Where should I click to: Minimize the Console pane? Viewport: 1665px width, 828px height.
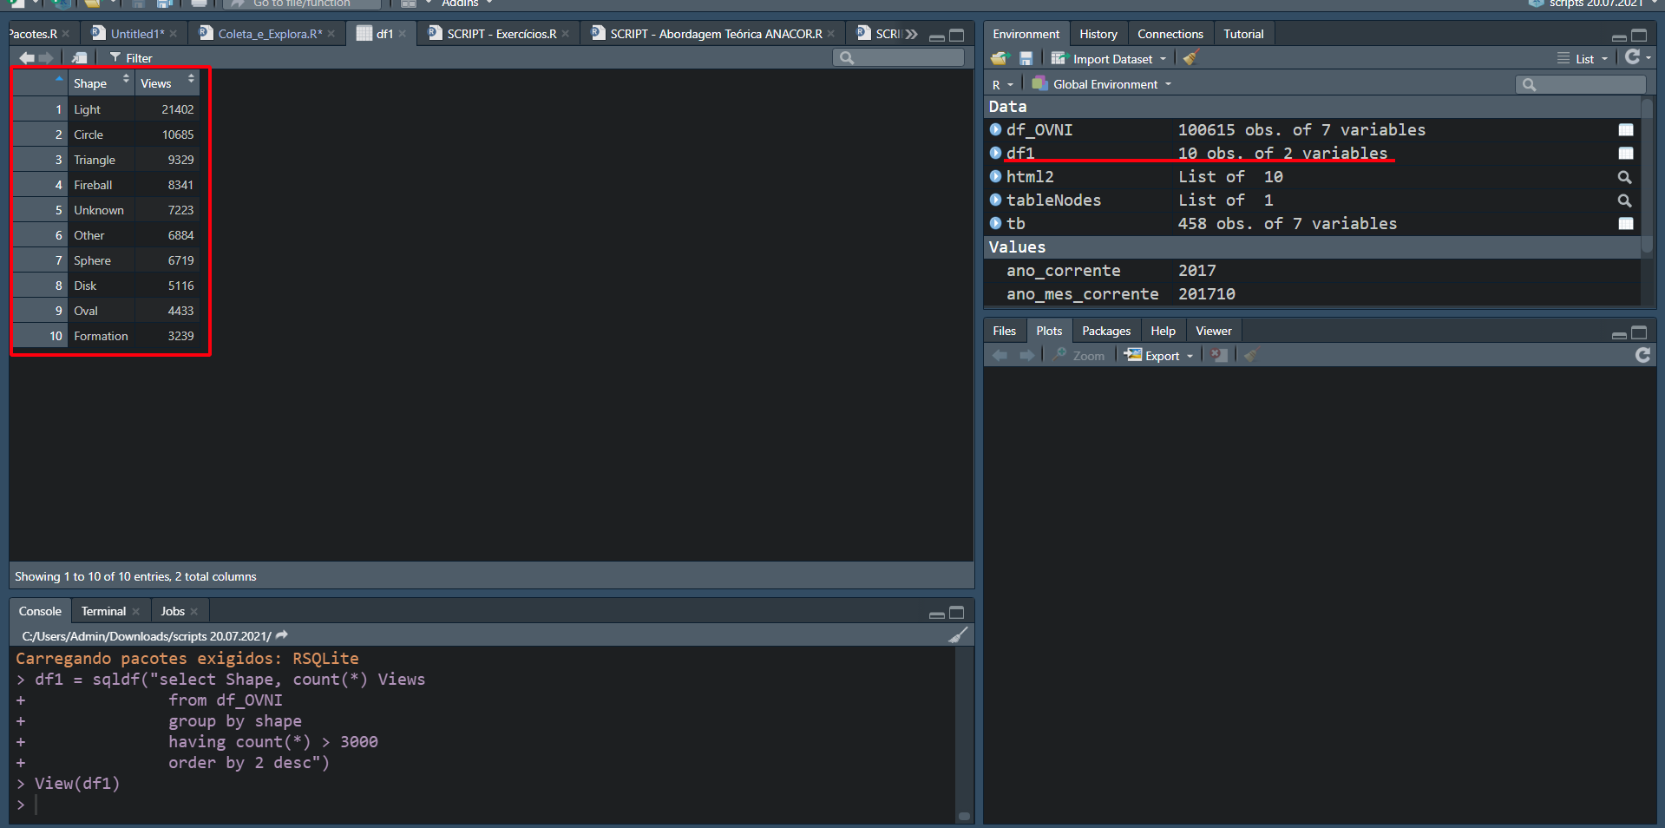(936, 614)
